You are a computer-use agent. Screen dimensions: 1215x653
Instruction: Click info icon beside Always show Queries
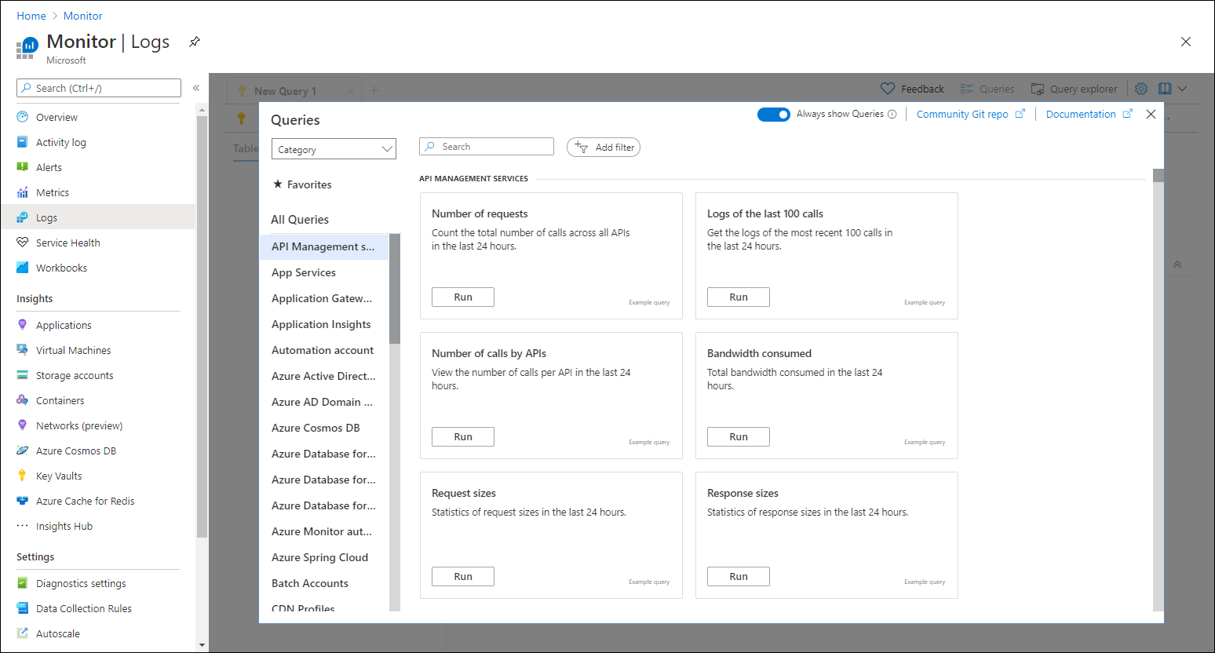892,115
